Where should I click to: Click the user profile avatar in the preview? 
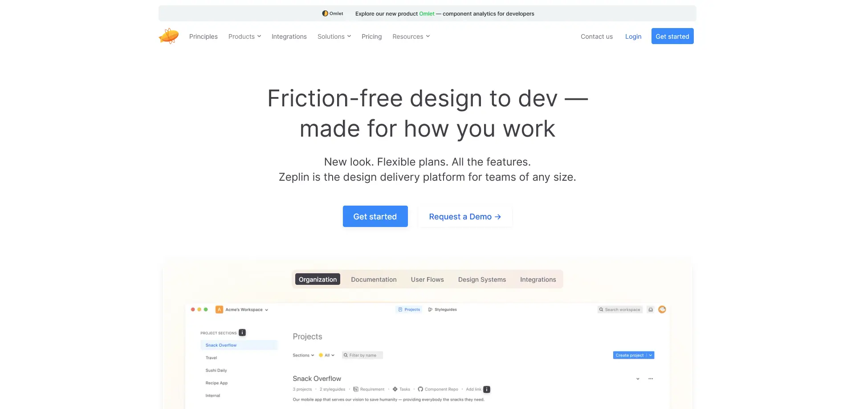click(x=662, y=309)
